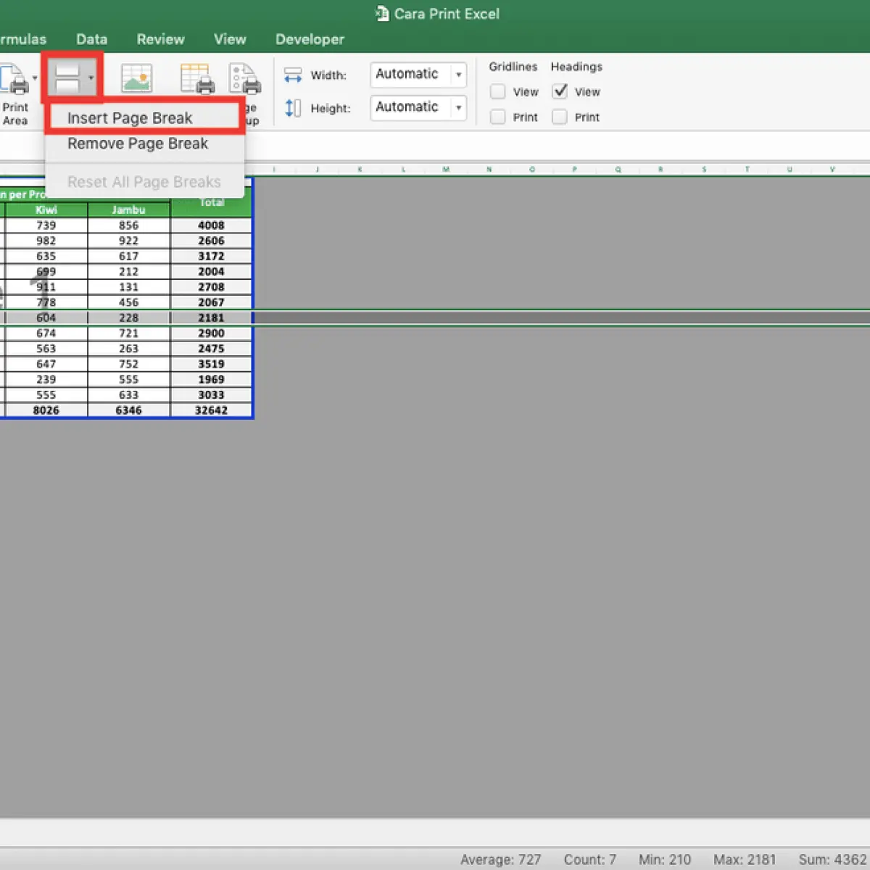This screenshot has width=870, height=870.
Task: Select cell with value 1969
Action: [x=212, y=379]
